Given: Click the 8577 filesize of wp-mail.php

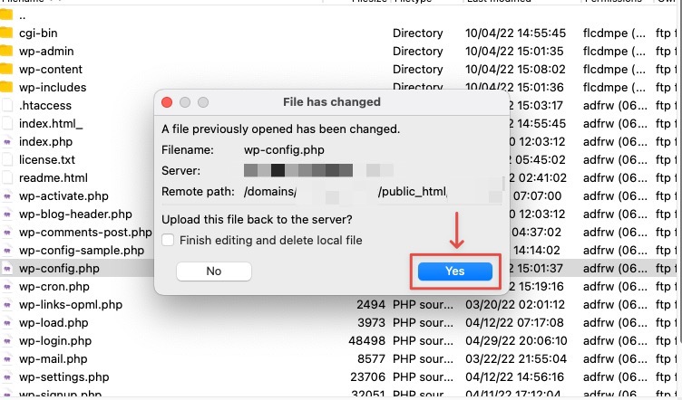Looking at the screenshot, I should (371, 359).
